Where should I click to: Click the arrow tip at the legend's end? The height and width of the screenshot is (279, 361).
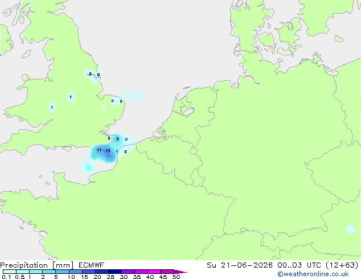coord(180,272)
